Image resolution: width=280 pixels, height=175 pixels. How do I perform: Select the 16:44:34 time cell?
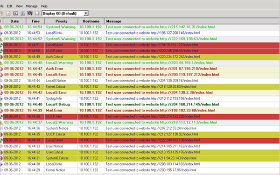click(35, 140)
